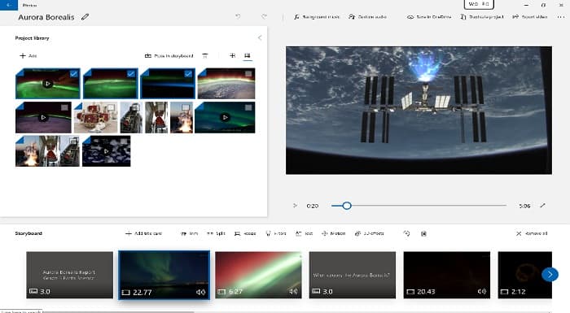Go back with the blue back arrow
This screenshot has width=570, height=313.
click(9, 5)
